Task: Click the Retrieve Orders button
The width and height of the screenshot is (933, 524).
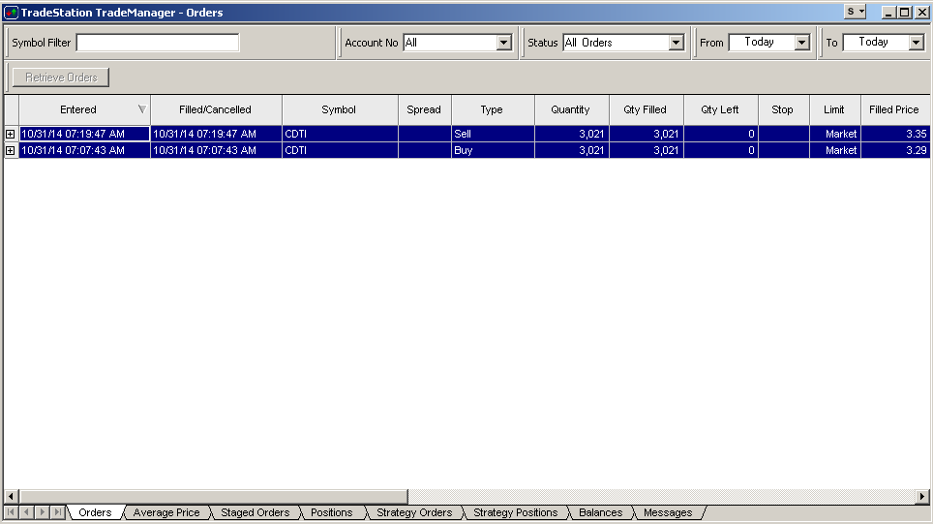Action: click(61, 77)
